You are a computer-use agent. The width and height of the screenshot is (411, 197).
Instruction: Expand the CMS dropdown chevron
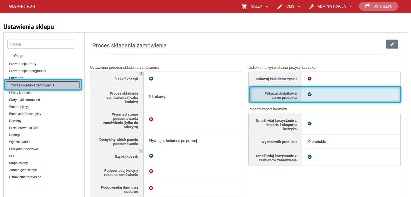299,6
